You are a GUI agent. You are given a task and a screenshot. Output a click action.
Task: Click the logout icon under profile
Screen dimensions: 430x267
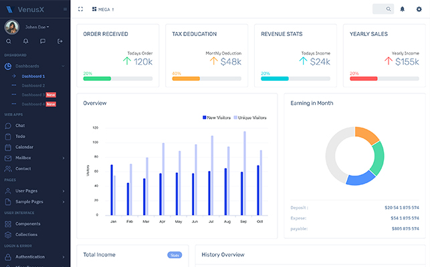coord(60,41)
